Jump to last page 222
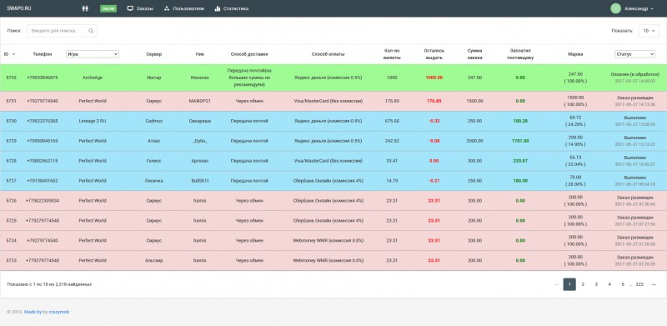This screenshot has width=667, height=326. [x=639, y=284]
